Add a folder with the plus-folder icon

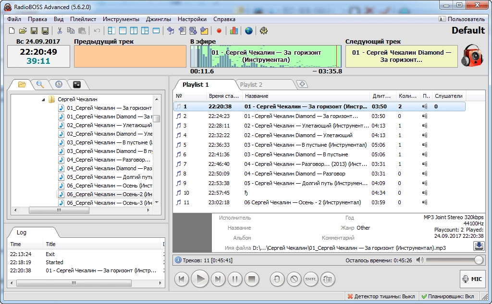point(204,31)
